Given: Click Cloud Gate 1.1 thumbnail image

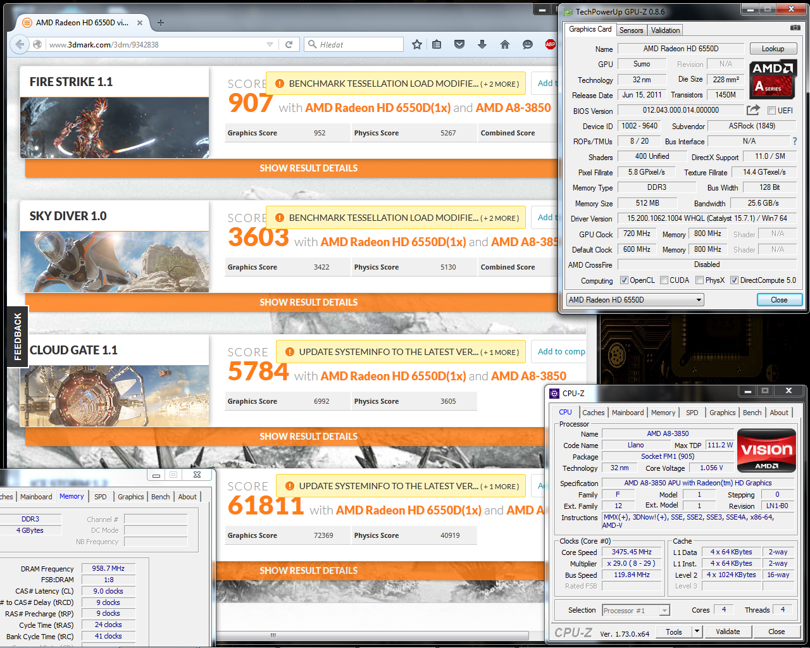Looking at the screenshot, I should [x=115, y=396].
